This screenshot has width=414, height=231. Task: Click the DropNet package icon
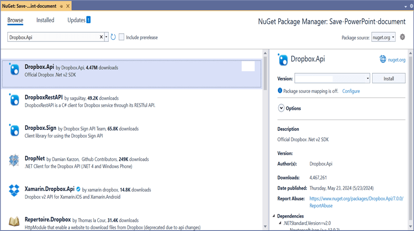(14, 160)
